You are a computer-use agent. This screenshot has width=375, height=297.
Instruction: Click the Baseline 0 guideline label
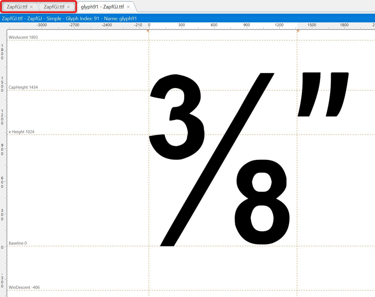(x=18, y=243)
